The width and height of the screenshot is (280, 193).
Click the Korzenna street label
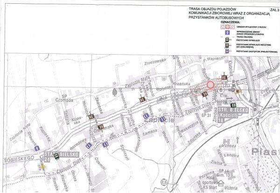click(227, 146)
